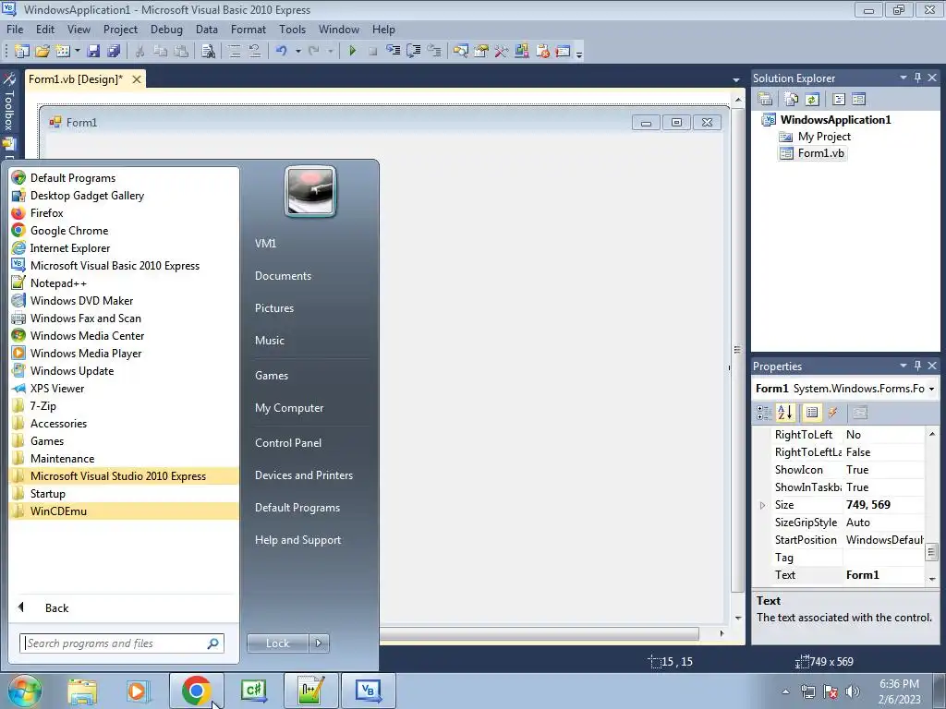Open the Debug menu
Screen dimensions: 946x709
[166, 29]
